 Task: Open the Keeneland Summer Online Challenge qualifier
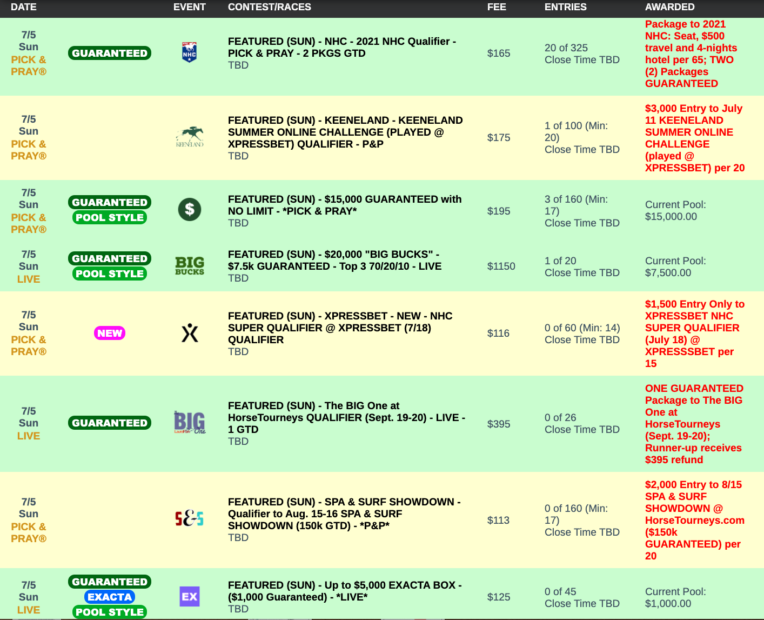tap(345, 132)
